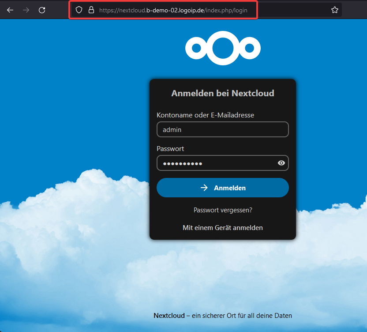Submit login with the Anmelden button
367x332 pixels.
click(x=223, y=188)
